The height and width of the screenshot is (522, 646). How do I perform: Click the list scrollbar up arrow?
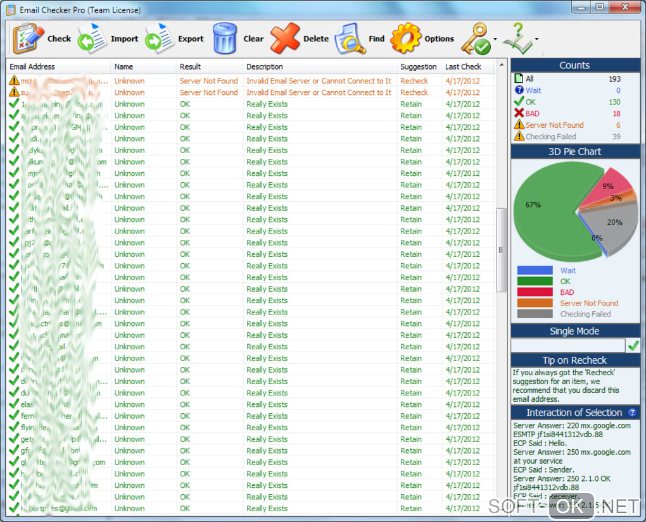(x=502, y=65)
